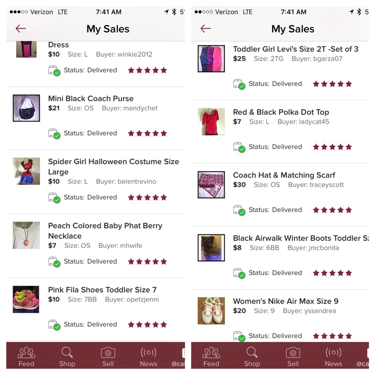Viewport: 375px width, 375px height.
Task: Tap back arrow on left My Sales screen
Action: tap(21, 28)
